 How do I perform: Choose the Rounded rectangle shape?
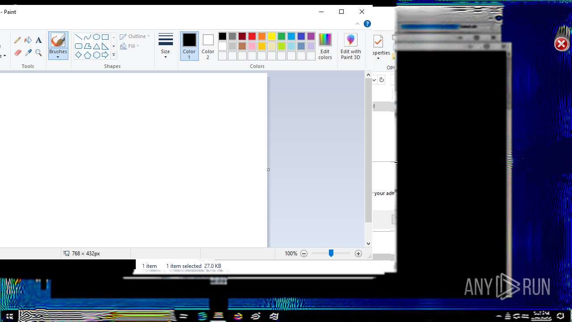coord(78,46)
